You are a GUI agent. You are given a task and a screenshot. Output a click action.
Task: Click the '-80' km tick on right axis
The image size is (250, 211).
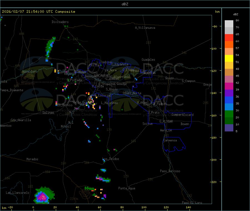(215, 26)
